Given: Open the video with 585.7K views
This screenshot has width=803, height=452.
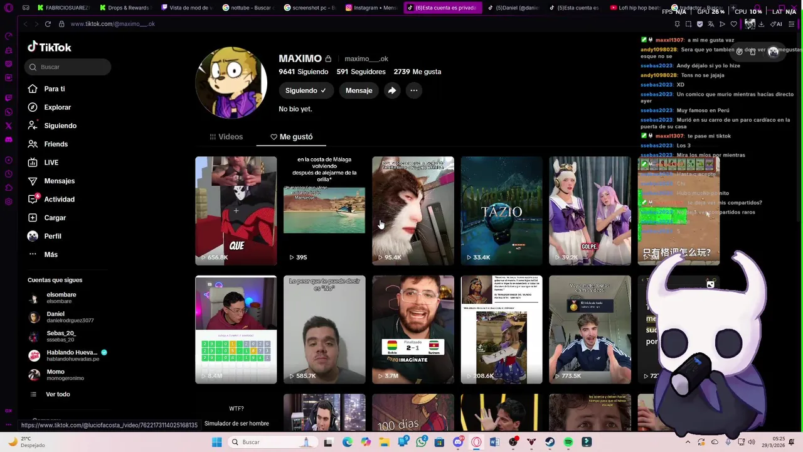Looking at the screenshot, I should point(324,330).
